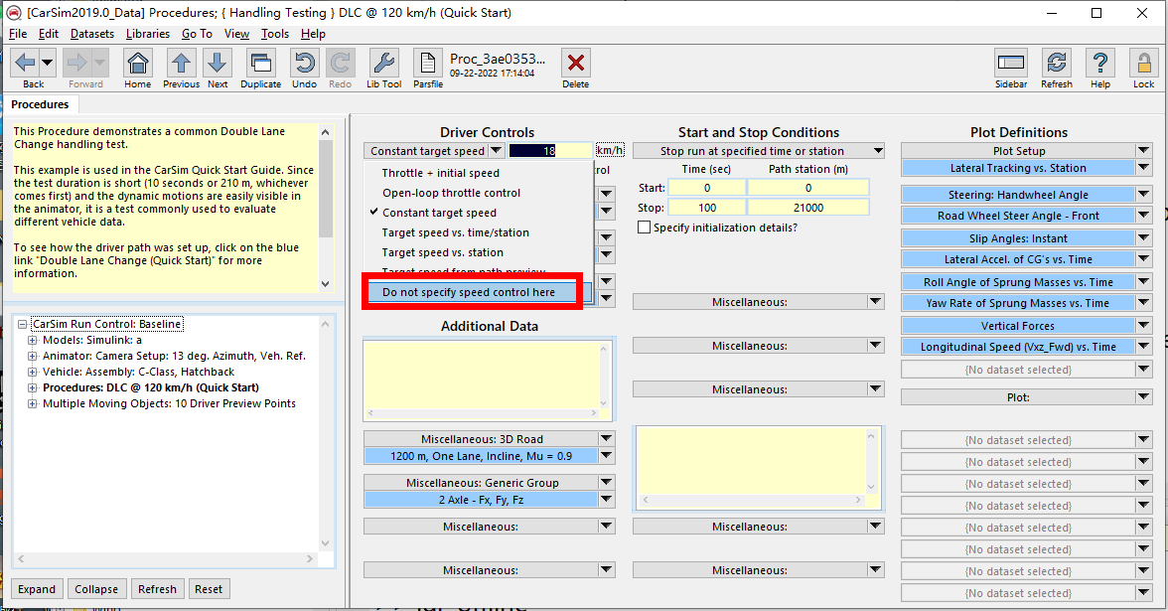
Task: Click target speed value field 18
Action: 550,151
